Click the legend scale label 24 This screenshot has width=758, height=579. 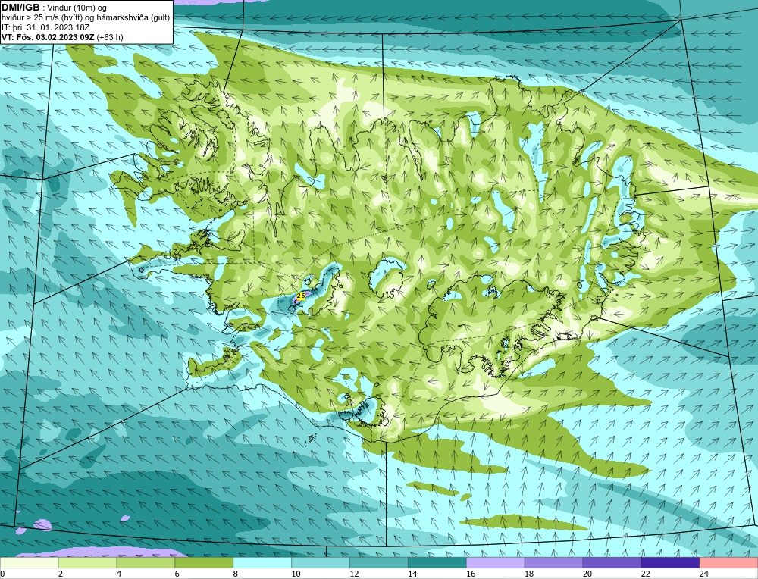pos(704,574)
